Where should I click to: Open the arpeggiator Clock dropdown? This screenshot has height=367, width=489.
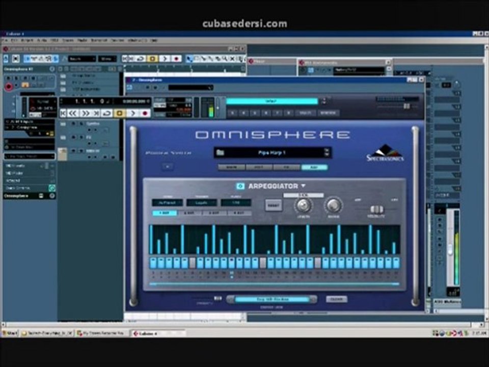pos(236,203)
